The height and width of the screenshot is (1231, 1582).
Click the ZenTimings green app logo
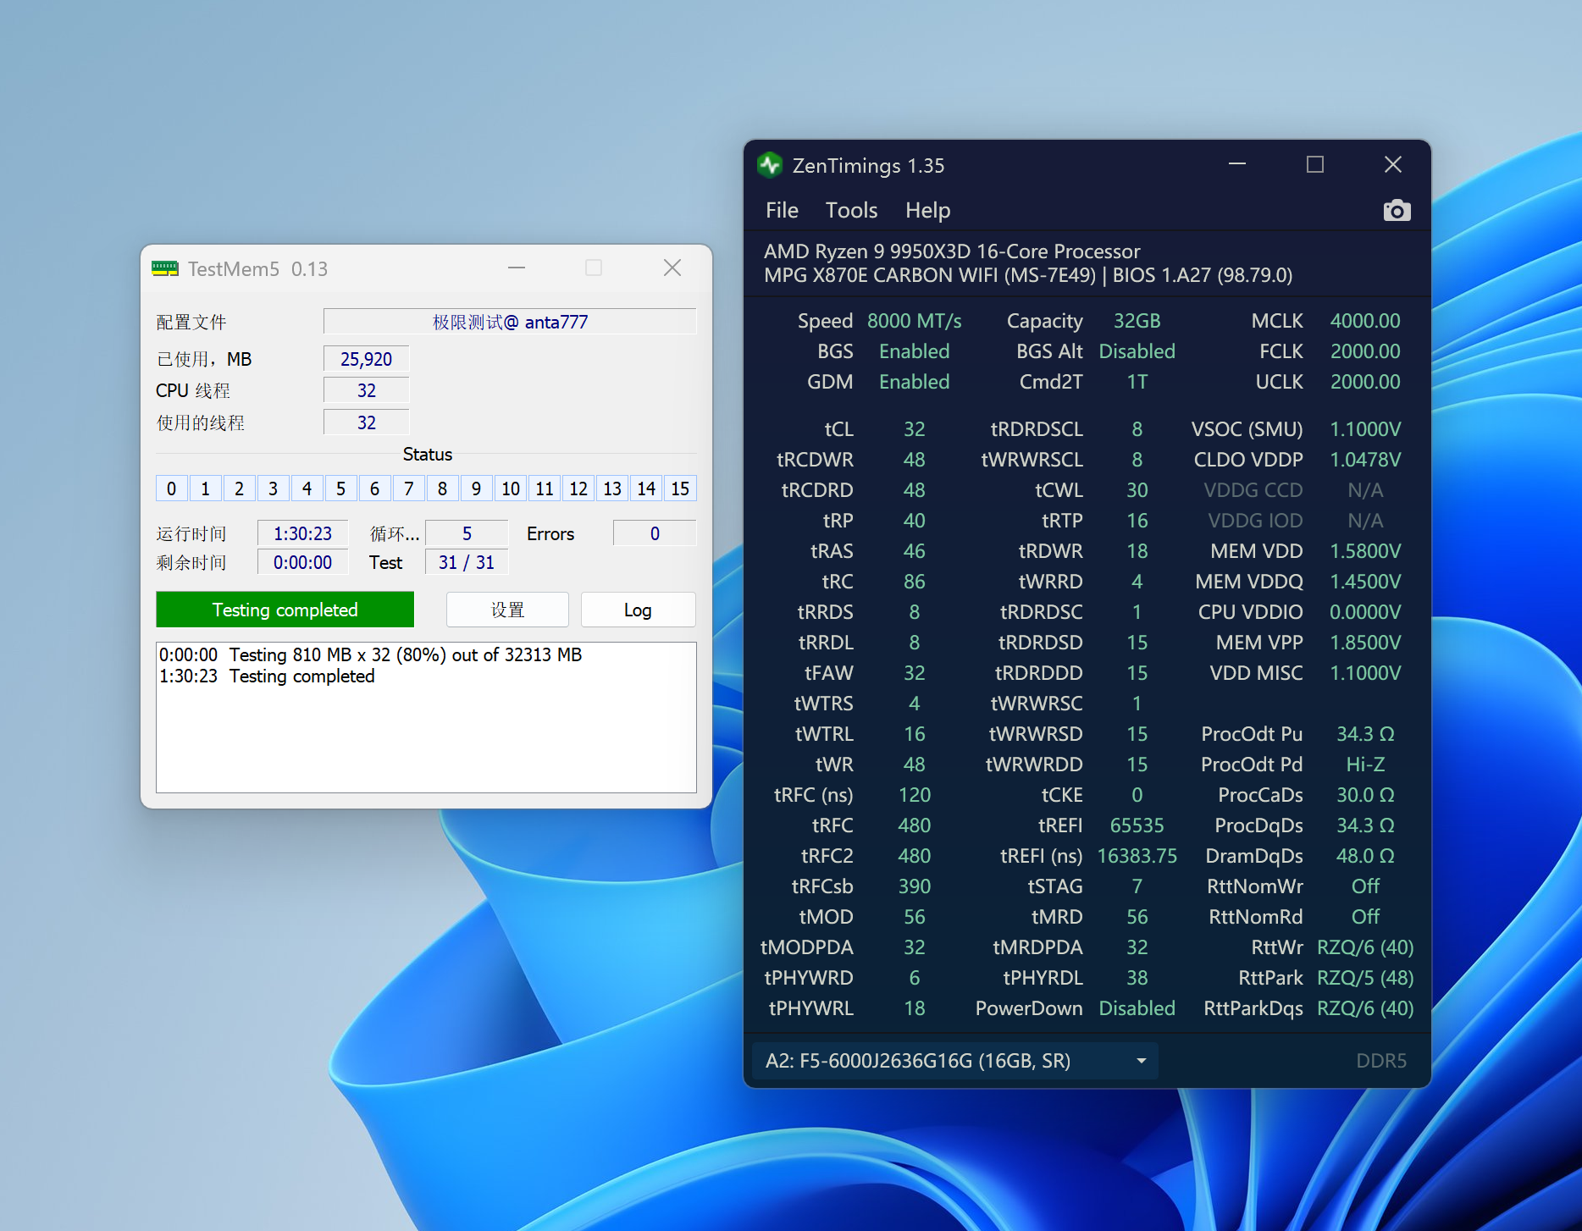(x=770, y=165)
